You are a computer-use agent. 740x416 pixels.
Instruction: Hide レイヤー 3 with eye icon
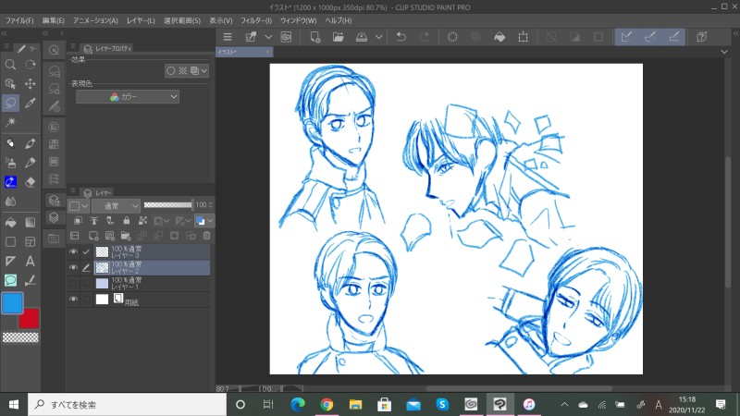(x=73, y=251)
